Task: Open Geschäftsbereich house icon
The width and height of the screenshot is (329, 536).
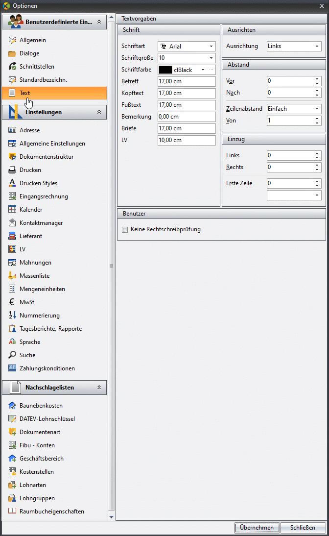Action: click(12, 459)
